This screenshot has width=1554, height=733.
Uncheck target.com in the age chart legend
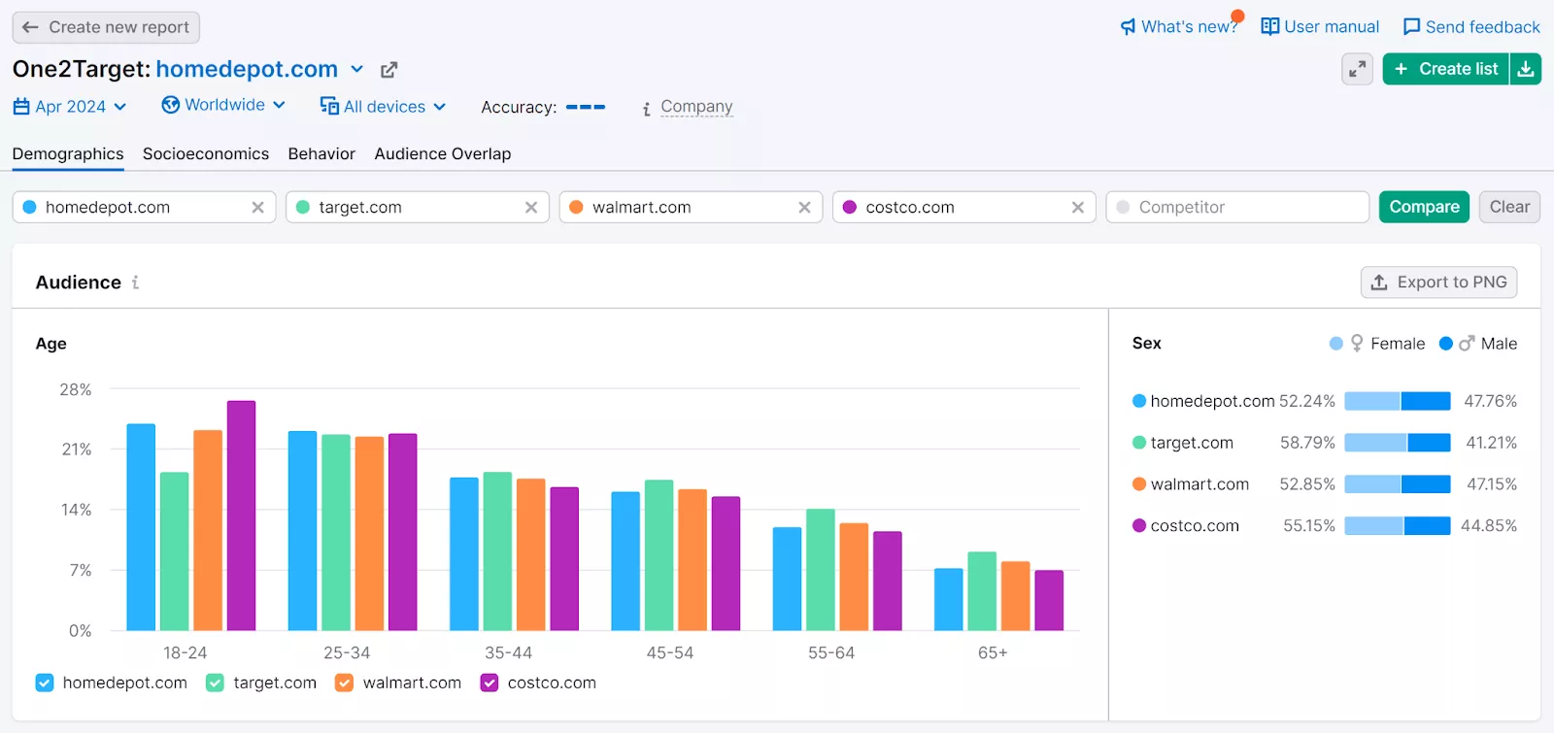click(216, 683)
